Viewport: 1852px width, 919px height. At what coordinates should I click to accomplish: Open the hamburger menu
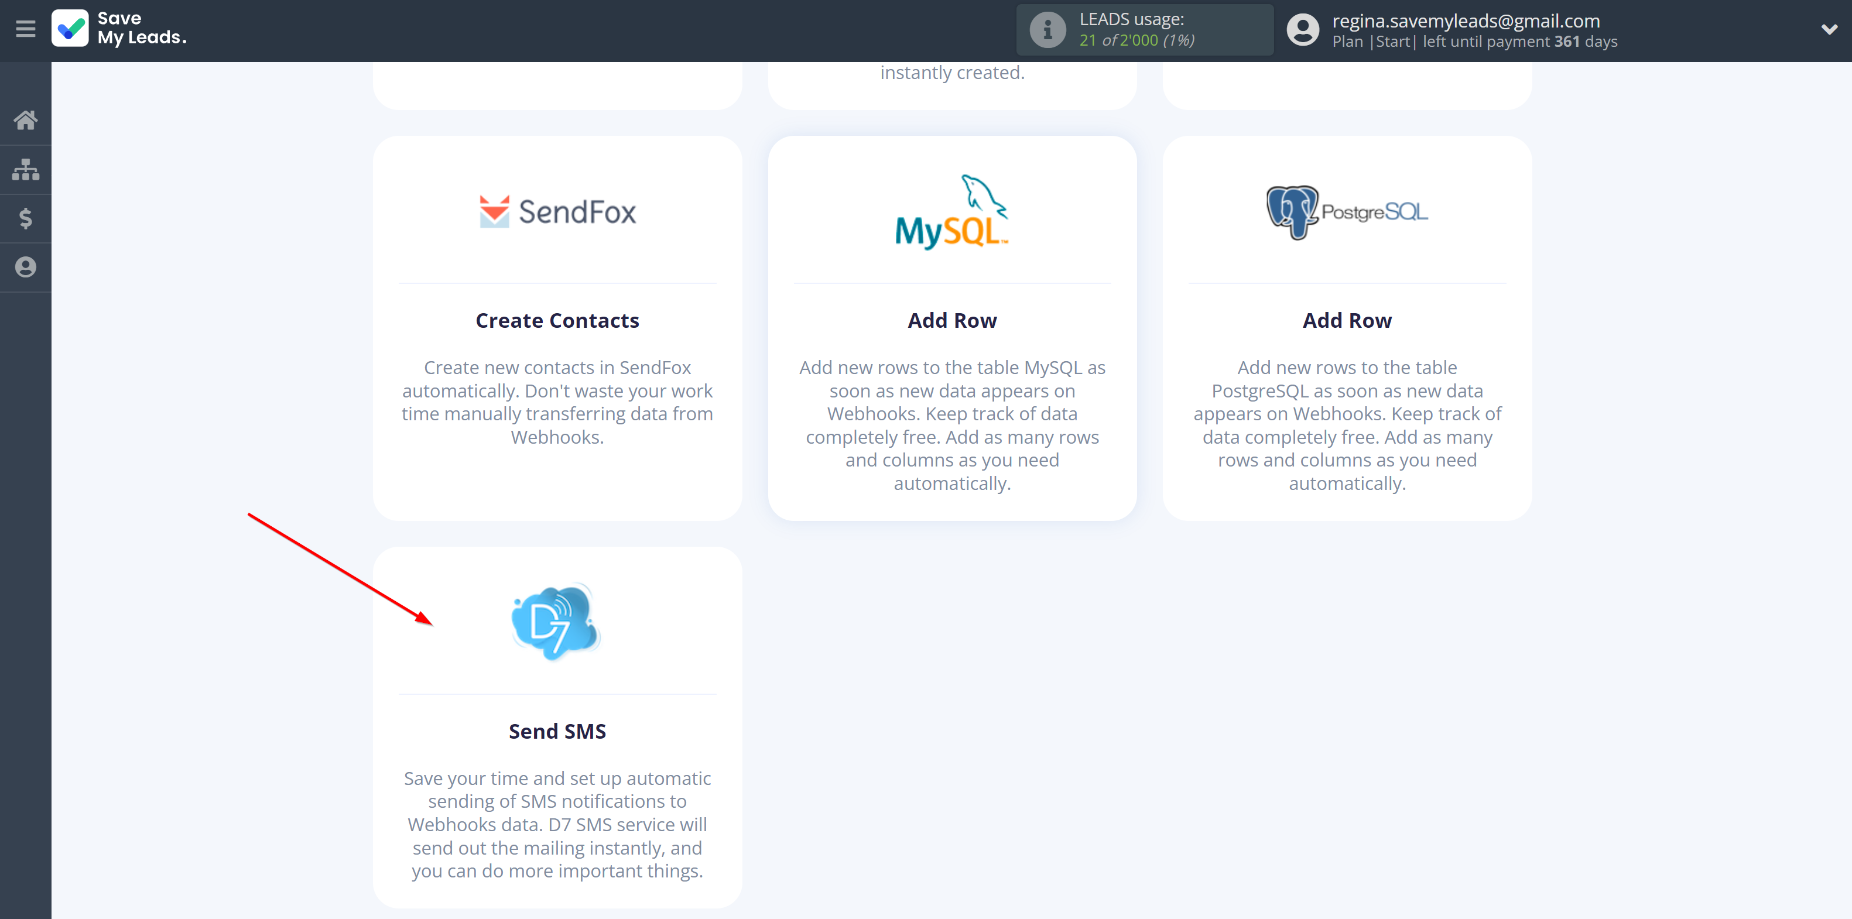tap(25, 29)
